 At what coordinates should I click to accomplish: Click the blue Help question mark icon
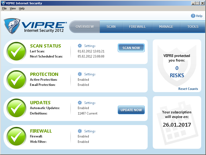tap(193, 16)
